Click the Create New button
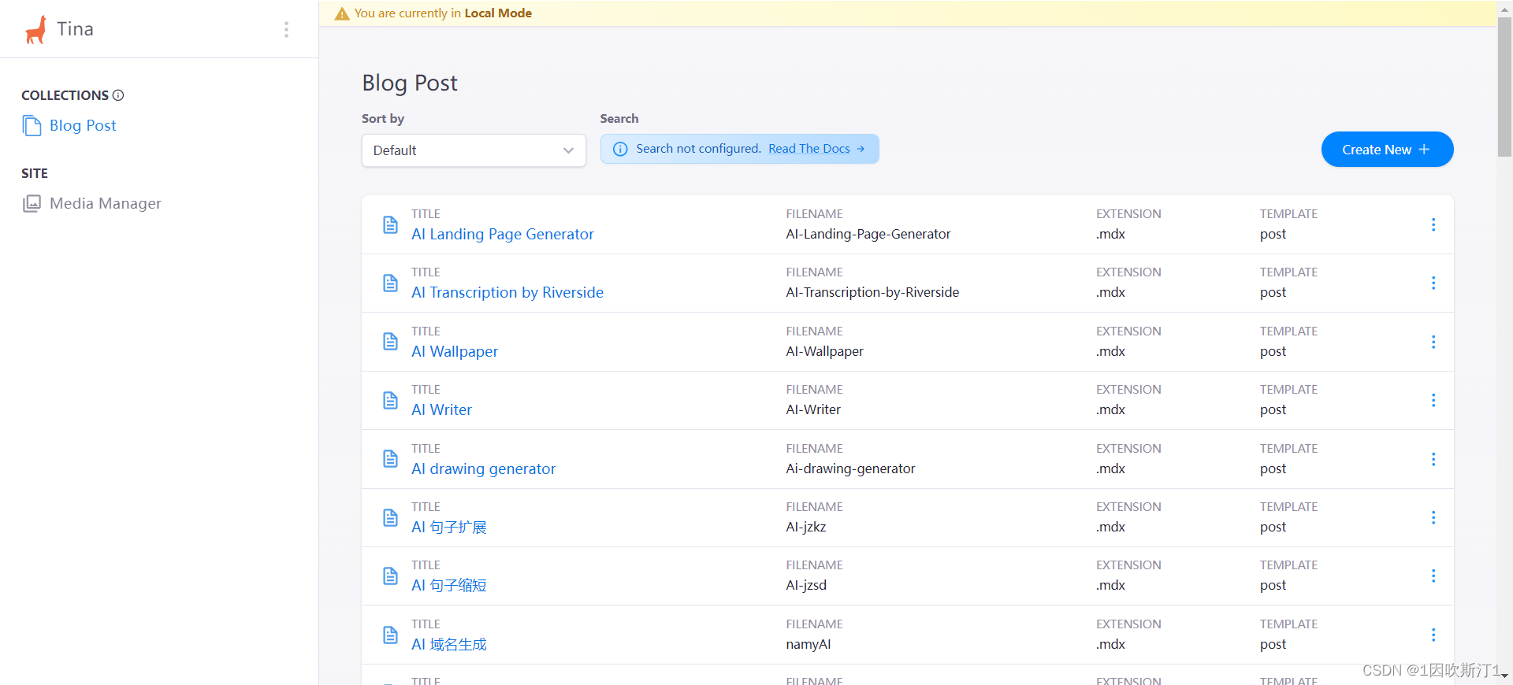 tap(1387, 150)
